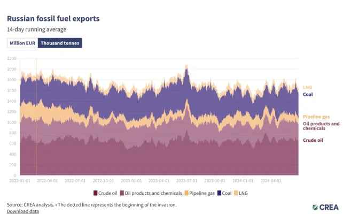Toggle Coal series via legend label

pyautogui.click(x=226, y=193)
